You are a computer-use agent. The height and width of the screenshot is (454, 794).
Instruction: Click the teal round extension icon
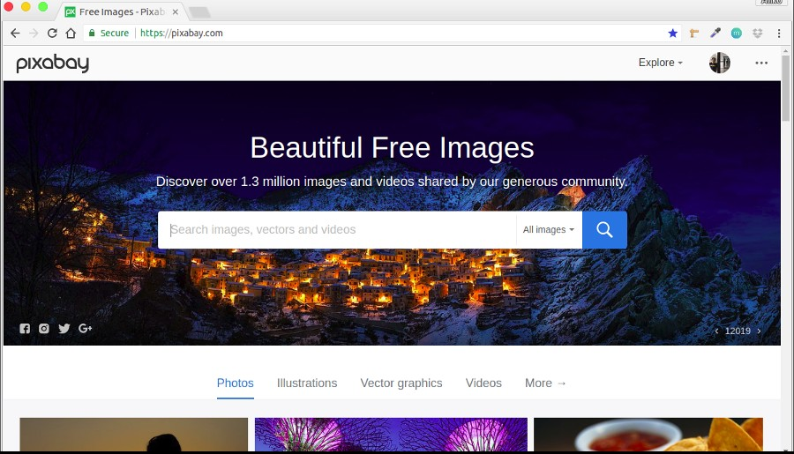coord(737,33)
